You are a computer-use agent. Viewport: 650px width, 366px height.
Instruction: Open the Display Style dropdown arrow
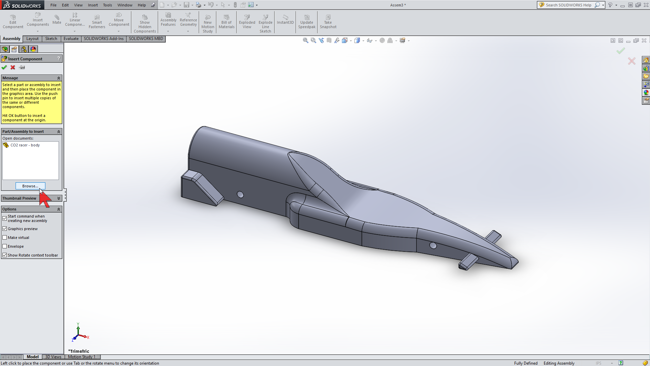point(363,40)
